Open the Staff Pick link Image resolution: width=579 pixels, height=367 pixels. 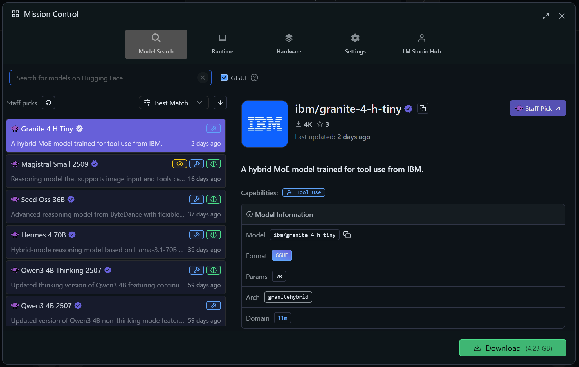click(x=538, y=108)
